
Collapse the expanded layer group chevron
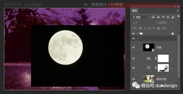point(138,38)
